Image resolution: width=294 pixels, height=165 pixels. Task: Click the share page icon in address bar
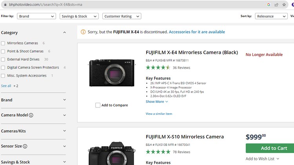click(276, 5)
